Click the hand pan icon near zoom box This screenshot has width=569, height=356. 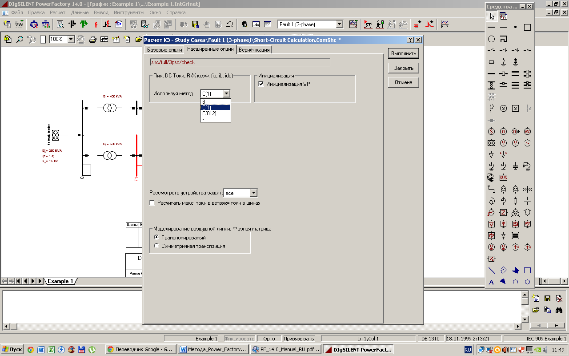81,39
